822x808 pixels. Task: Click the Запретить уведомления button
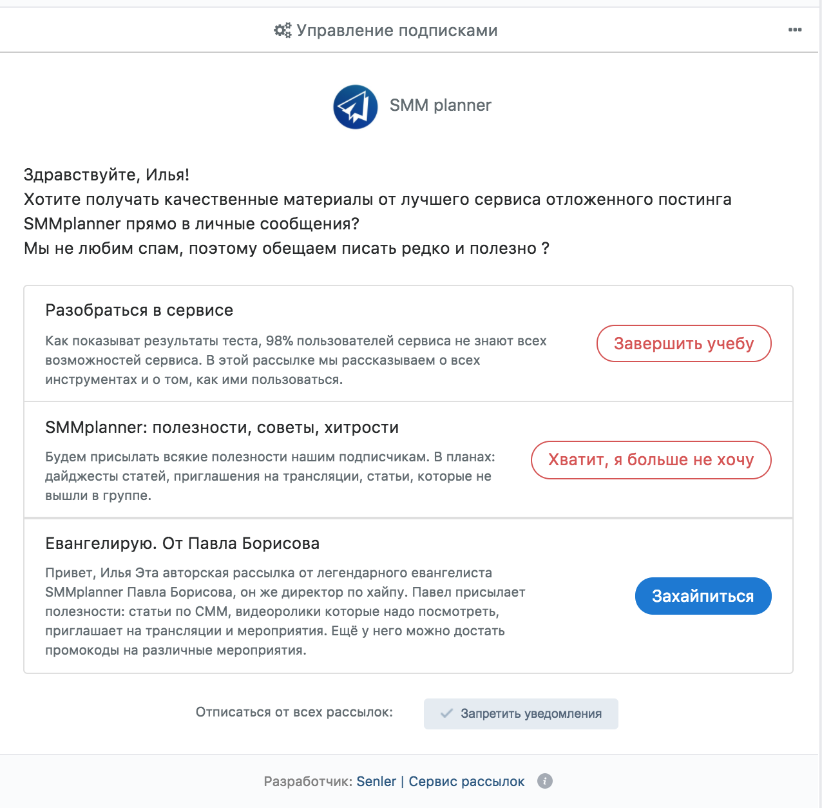tap(521, 714)
